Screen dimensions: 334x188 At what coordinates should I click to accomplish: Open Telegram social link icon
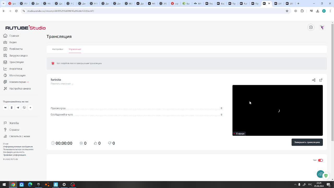click(18, 108)
